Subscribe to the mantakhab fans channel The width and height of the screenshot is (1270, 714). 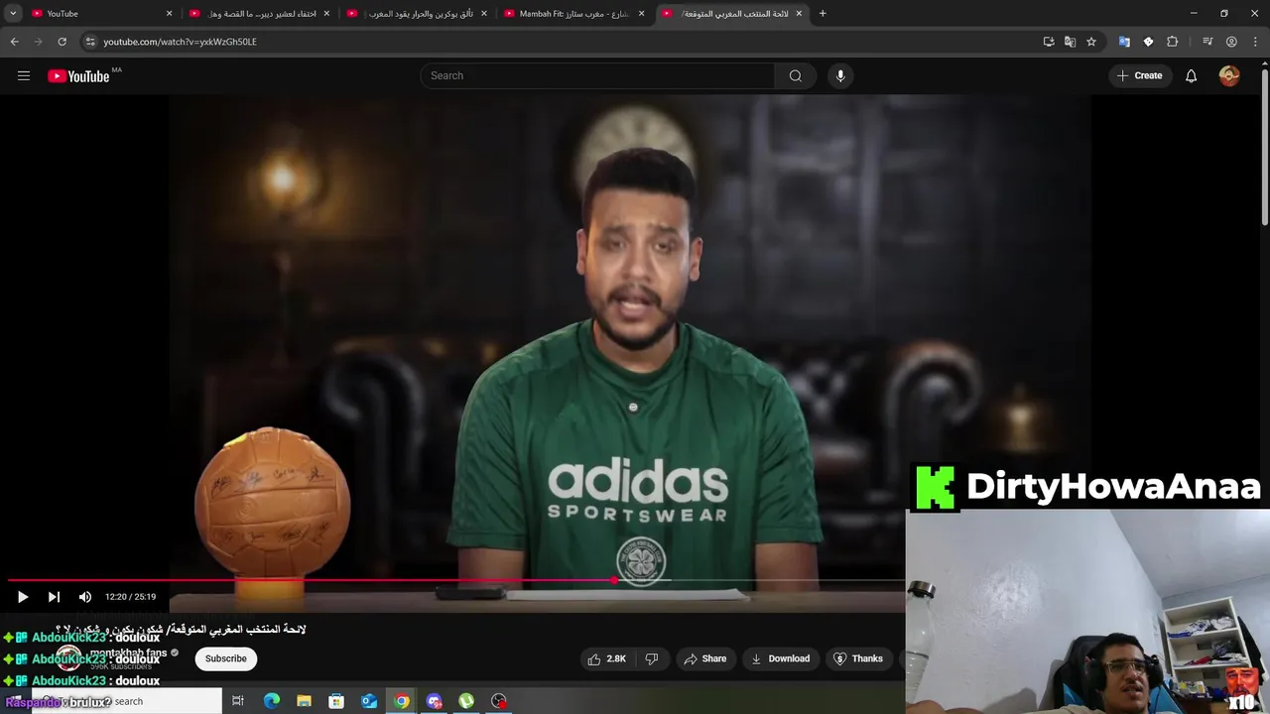(226, 658)
